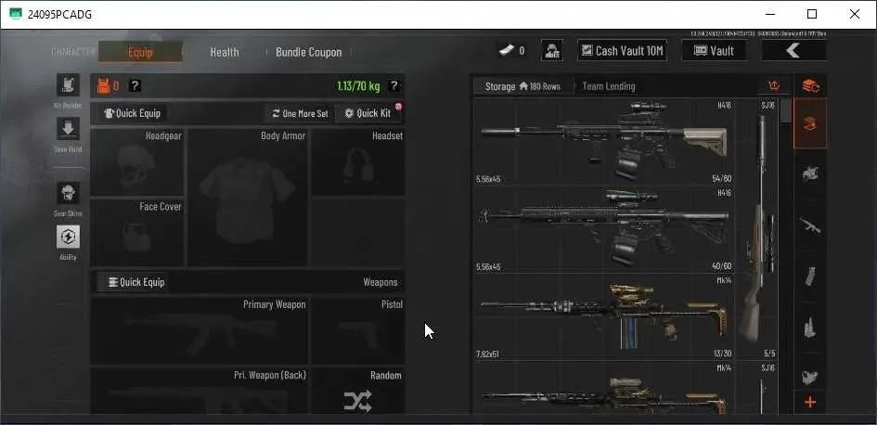Select the gold Mk14 rifle with 13/30 ammo

603,317
